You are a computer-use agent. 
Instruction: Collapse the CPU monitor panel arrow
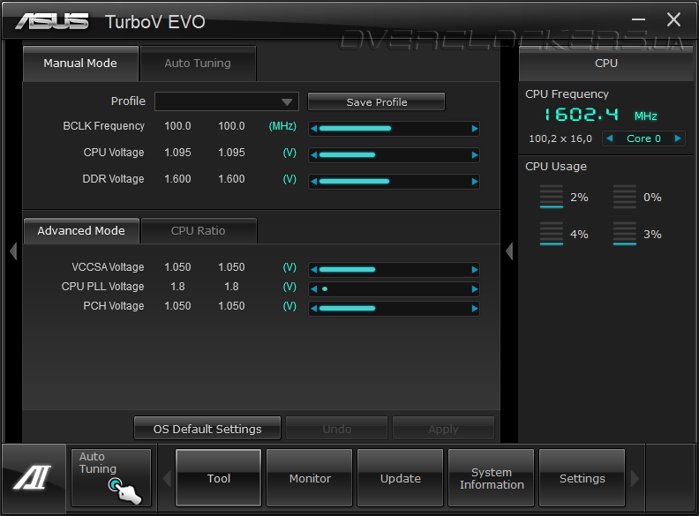click(x=509, y=251)
